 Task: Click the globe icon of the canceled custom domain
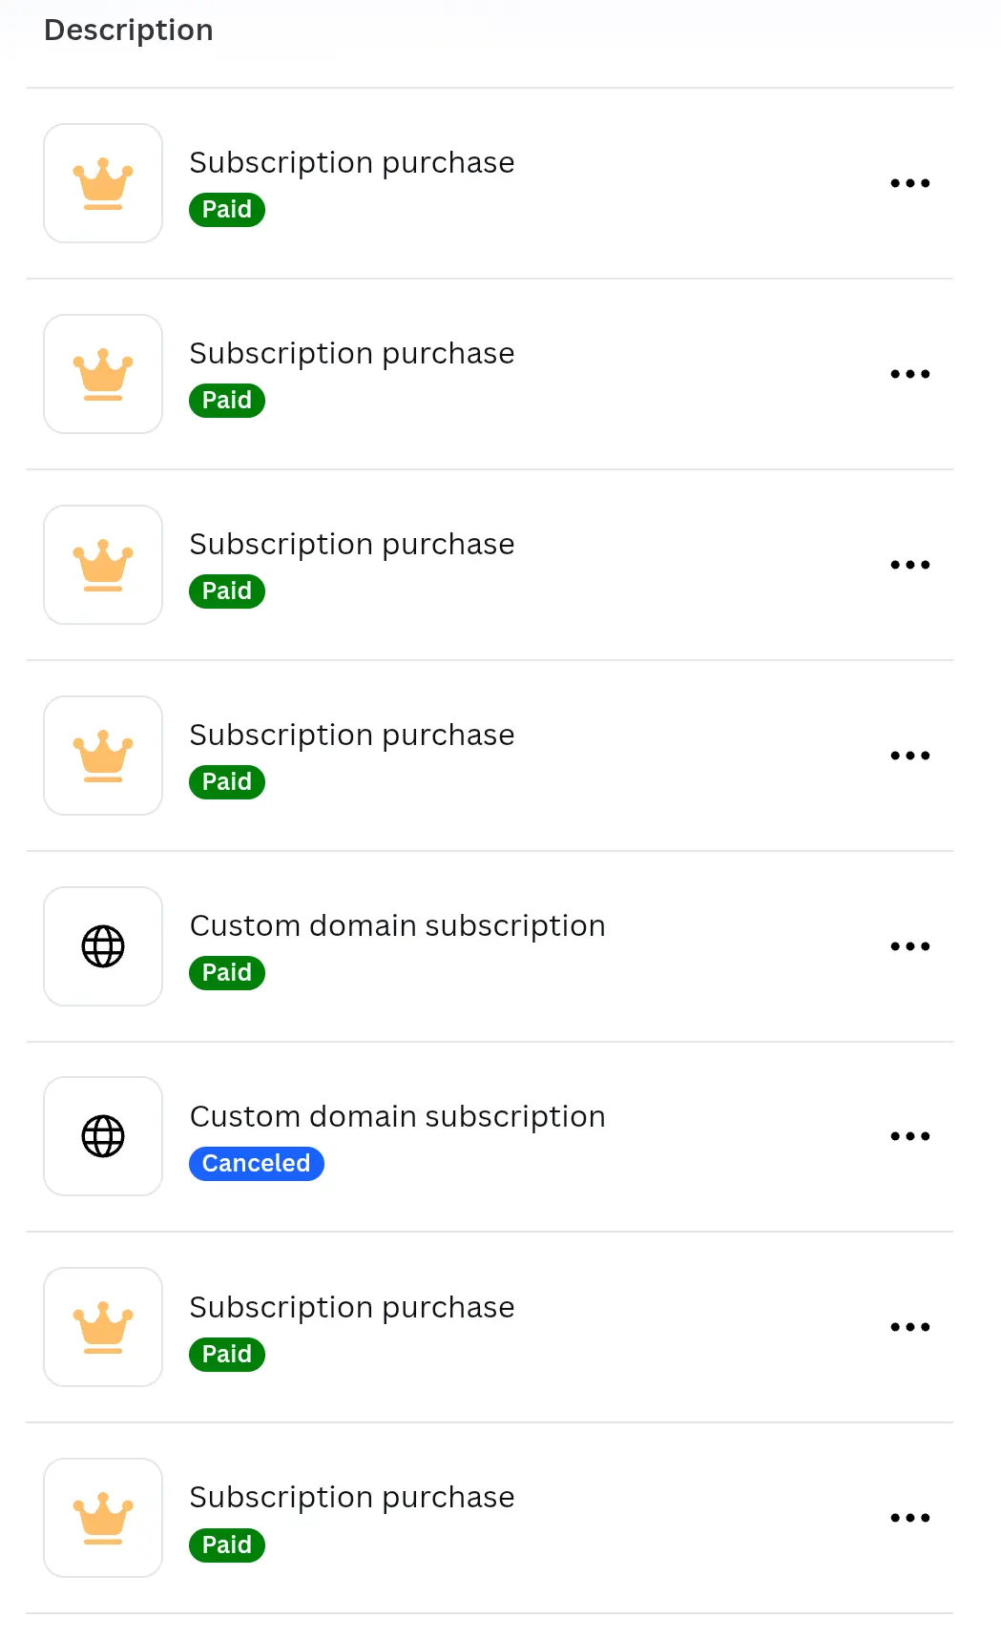point(103,1136)
